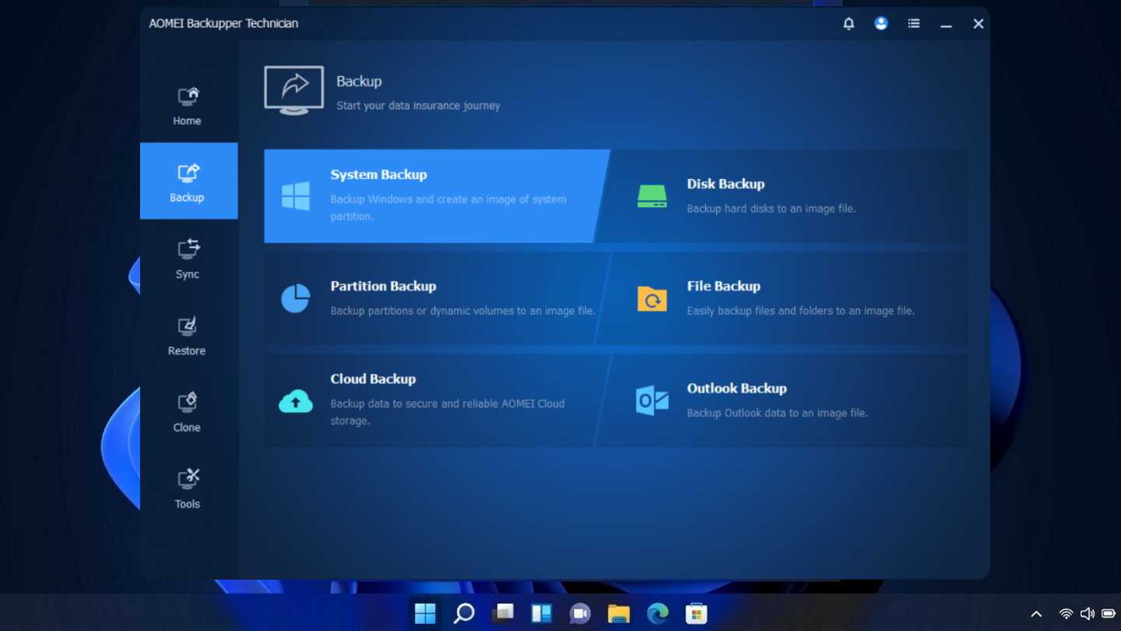Click 'Easily backup files and folders' description
The image size is (1121, 631).
point(801,311)
